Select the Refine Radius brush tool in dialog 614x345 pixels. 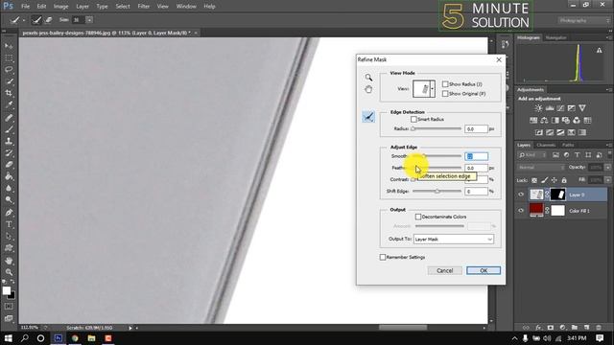pyautogui.click(x=368, y=117)
